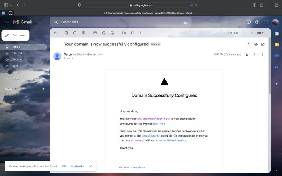Collapse all messages icon

(248, 44)
